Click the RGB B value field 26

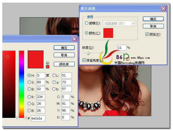pos(41,111)
